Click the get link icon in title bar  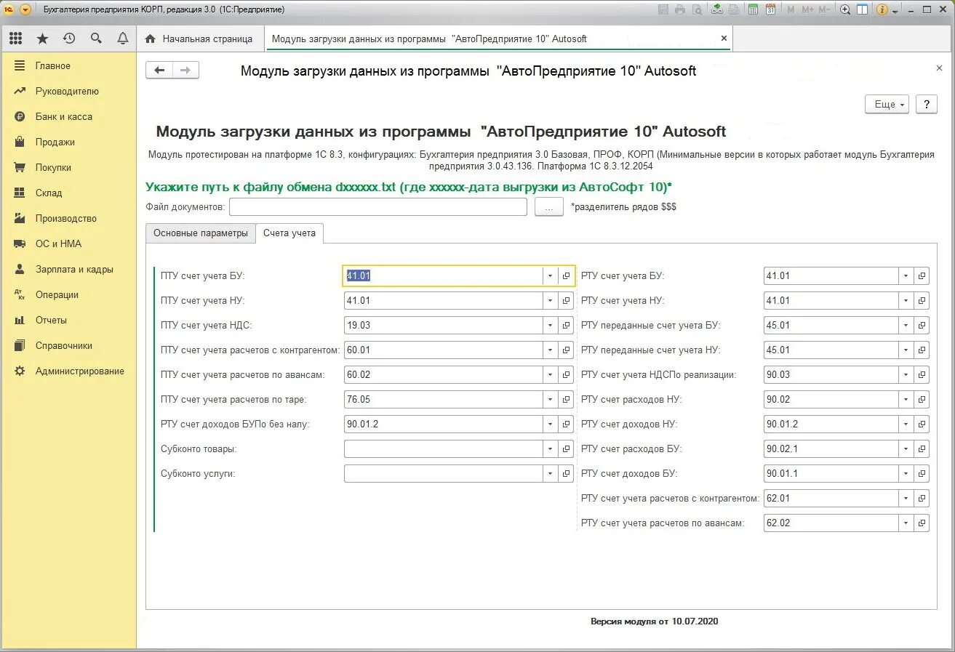pos(717,9)
